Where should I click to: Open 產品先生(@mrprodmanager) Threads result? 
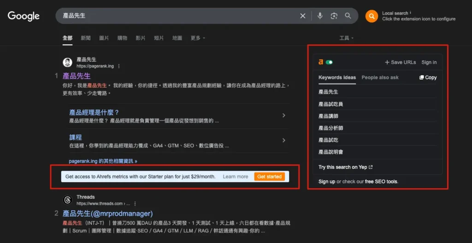coord(108,213)
